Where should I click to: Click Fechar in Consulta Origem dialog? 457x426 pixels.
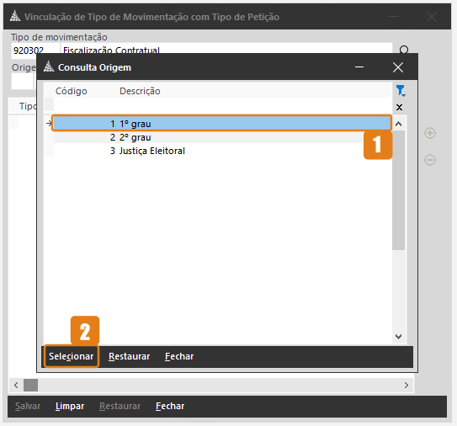click(179, 356)
